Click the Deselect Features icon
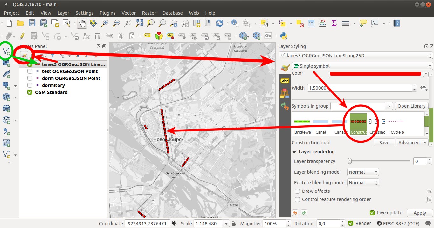Image resolution: width=434 pixels, height=228 pixels. 299,23
